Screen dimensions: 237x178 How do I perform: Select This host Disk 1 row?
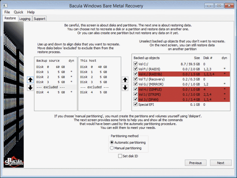(99, 72)
